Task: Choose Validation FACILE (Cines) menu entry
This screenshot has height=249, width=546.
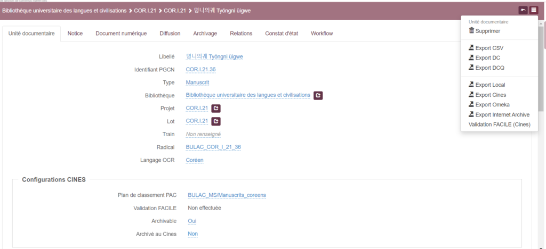Action: pos(499,124)
